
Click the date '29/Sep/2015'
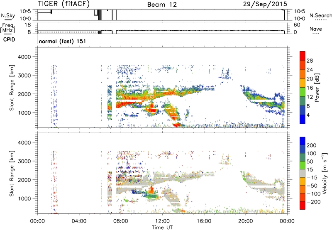[x=265, y=4]
